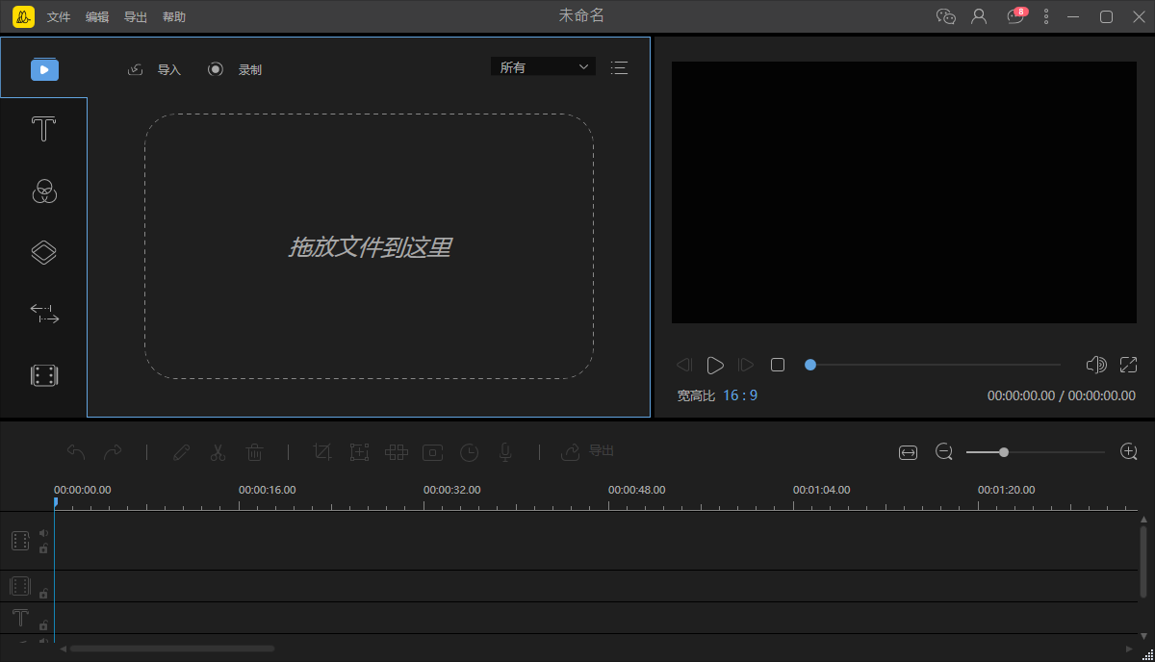Open the WeChat contact icon
This screenshot has height=662, width=1155.
(946, 16)
